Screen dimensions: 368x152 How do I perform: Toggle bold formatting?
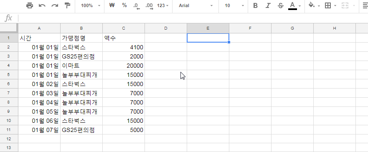coord(256,5)
